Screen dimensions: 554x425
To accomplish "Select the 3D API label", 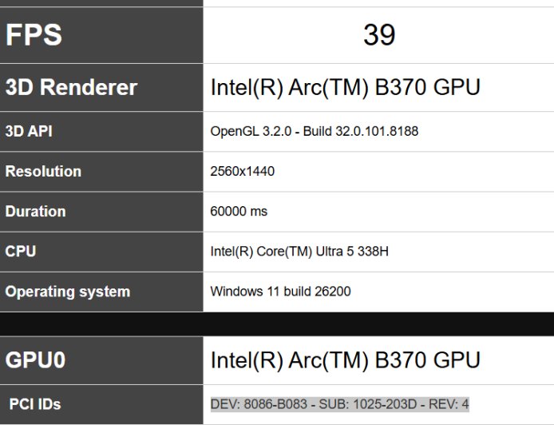I will point(29,131).
